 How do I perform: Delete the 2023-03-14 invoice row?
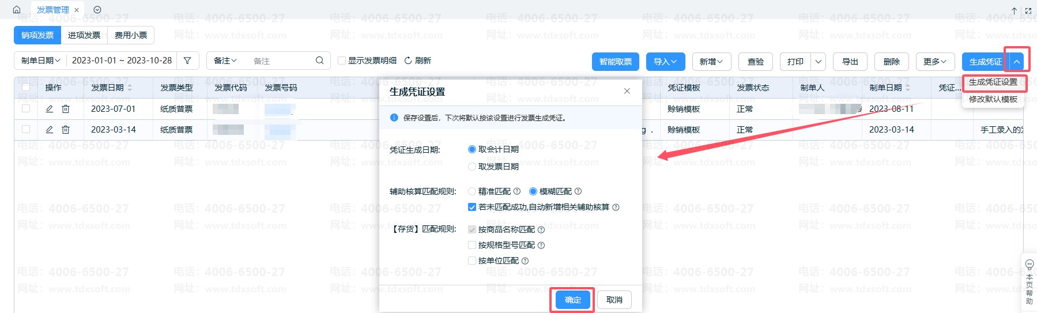click(66, 130)
